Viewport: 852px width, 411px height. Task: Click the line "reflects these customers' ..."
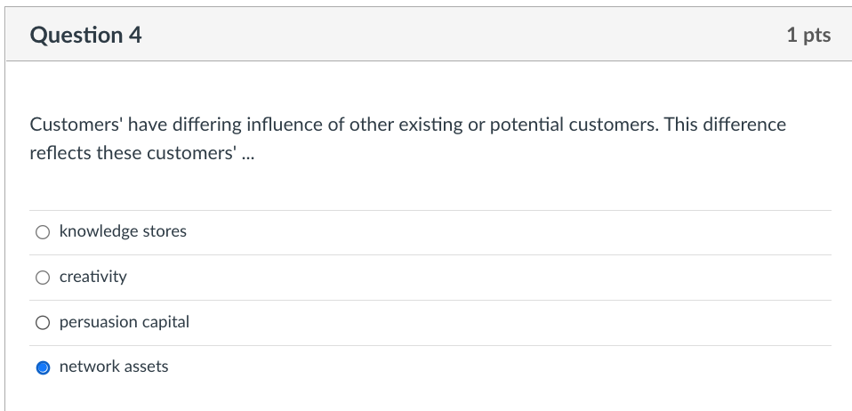coord(140,153)
